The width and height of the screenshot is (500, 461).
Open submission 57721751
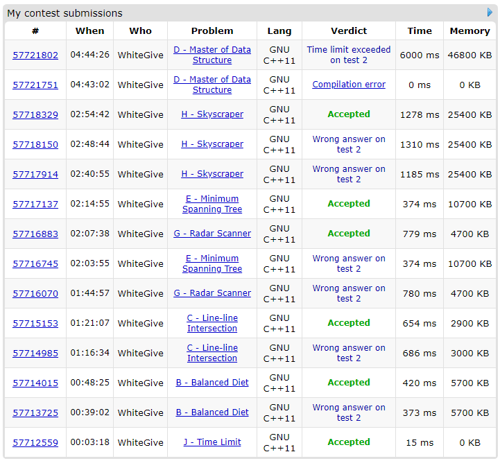(x=35, y=85)
